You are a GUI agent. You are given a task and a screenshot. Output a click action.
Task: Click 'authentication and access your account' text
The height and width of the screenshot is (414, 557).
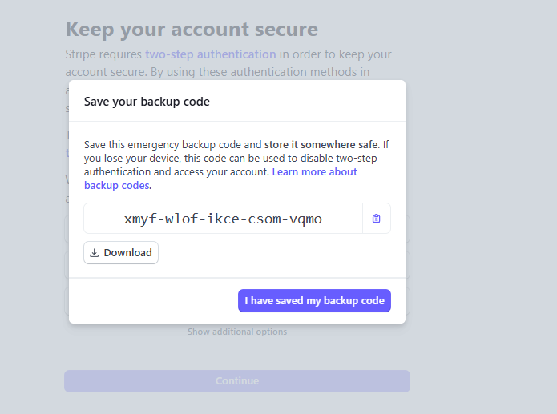pyautogui.click(x=176, y=172)
